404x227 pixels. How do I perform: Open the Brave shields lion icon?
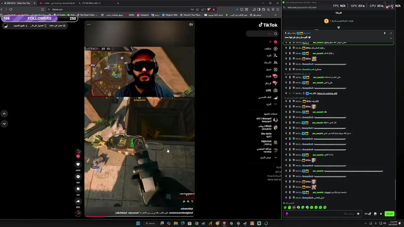tap(209, 9)
